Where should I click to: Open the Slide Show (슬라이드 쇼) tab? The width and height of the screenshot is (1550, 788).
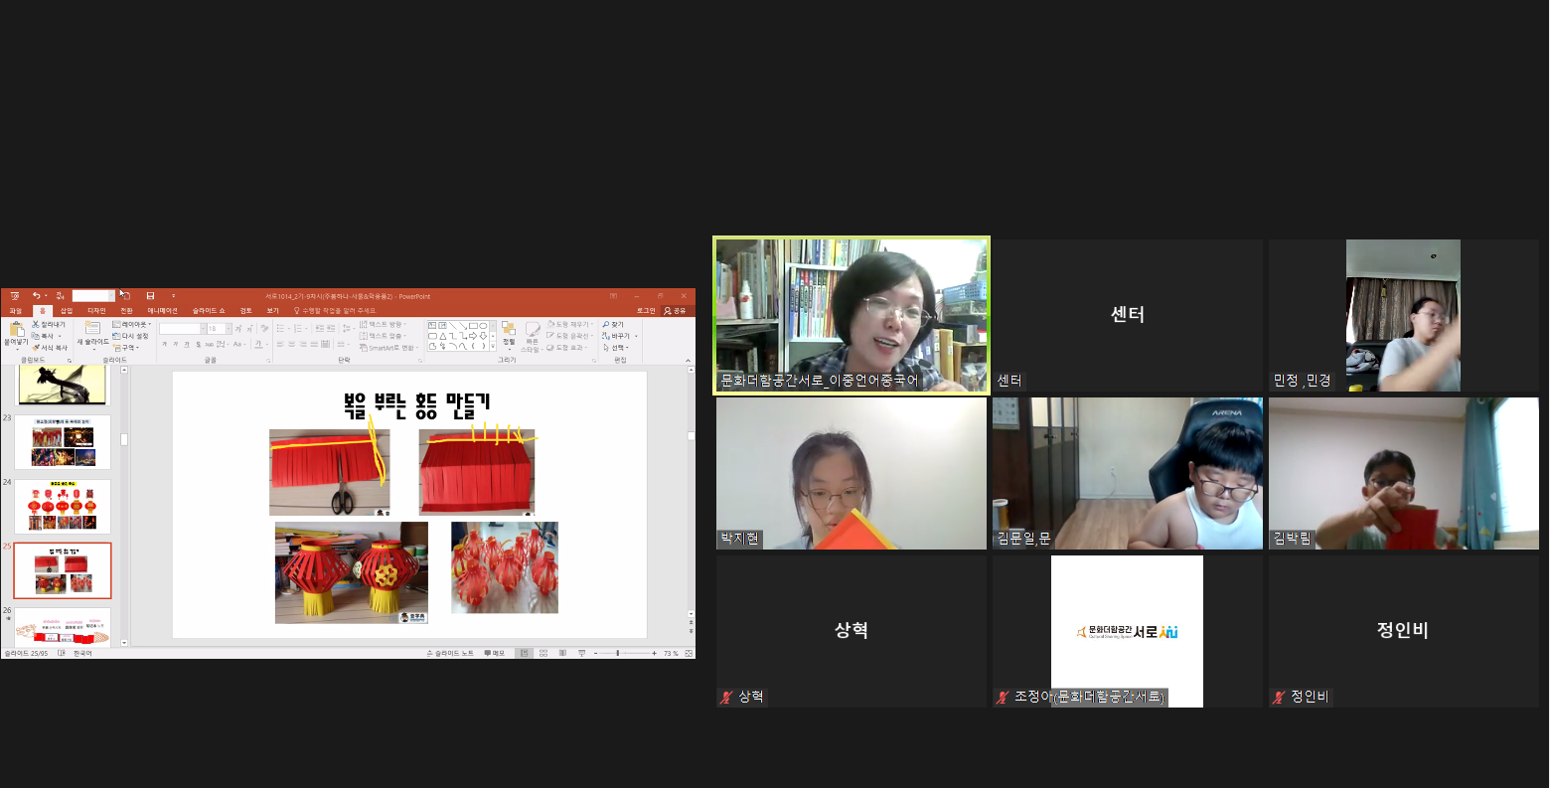(x=210, y=311)
